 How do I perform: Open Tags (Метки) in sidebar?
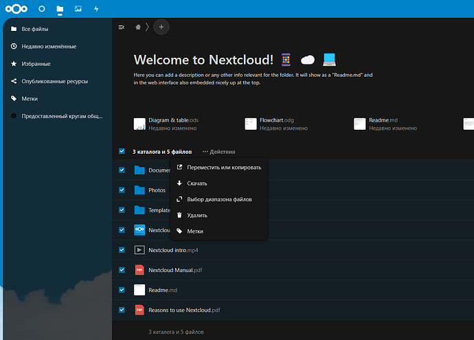(x=58, y=98)
